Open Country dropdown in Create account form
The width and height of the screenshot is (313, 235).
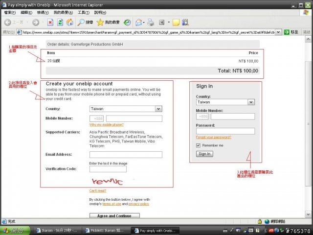pos(158,109)
